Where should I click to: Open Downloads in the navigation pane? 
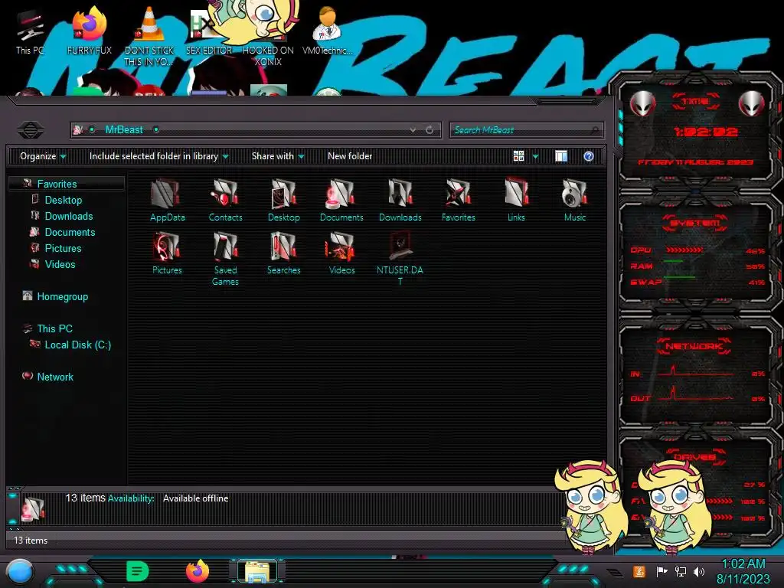68,216
